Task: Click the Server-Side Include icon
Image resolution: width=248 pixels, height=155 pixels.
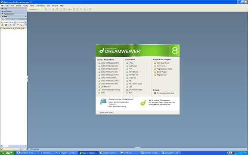Action: pos(77,9)
